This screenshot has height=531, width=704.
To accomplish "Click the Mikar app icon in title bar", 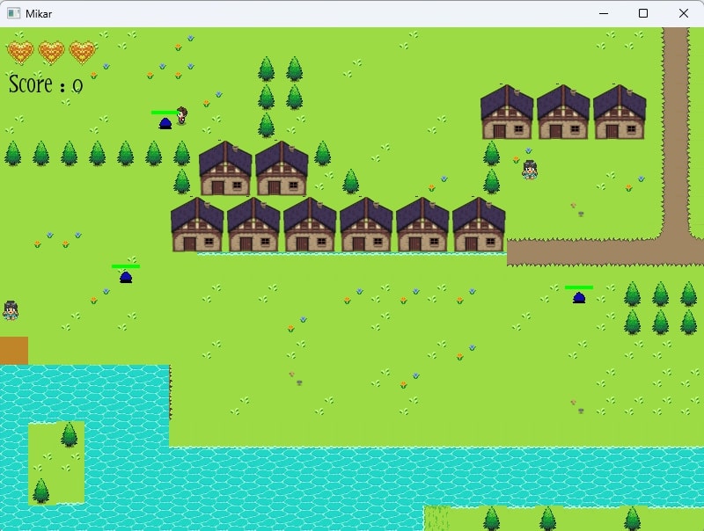I will pyautogui.click(x=13, y=13).
